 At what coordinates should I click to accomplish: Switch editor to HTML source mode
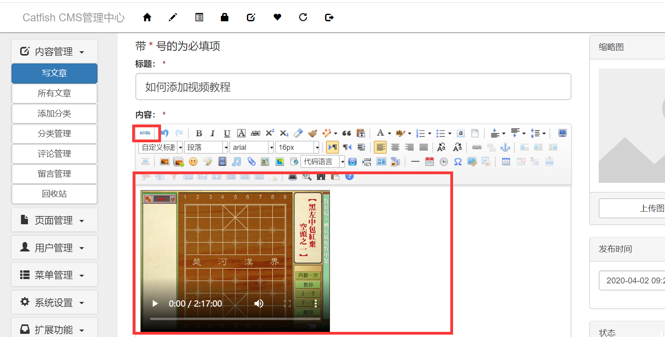[x=145, y=133]
